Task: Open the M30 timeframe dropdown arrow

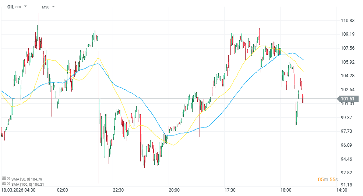Action: (53, 7)
